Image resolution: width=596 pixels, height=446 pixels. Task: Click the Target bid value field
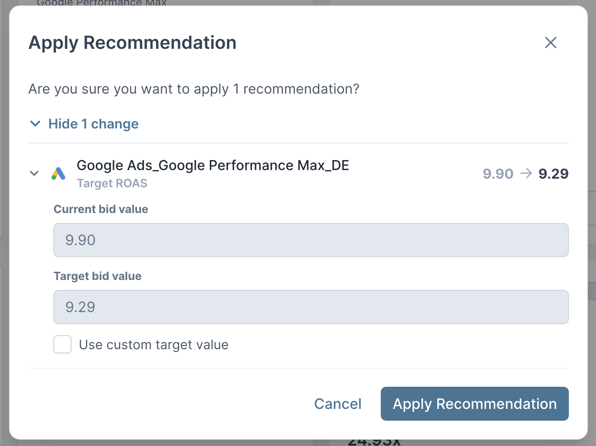point(311,307)
